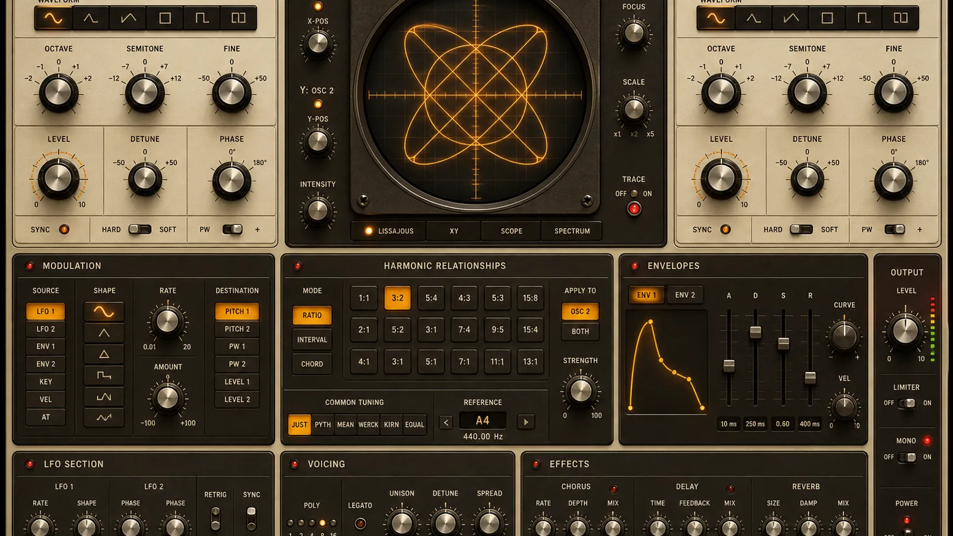
Task: Select the square waveform on right oscillator
Action: coord(827,18)
